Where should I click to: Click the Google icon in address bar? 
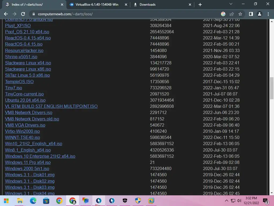click(223, 14)
